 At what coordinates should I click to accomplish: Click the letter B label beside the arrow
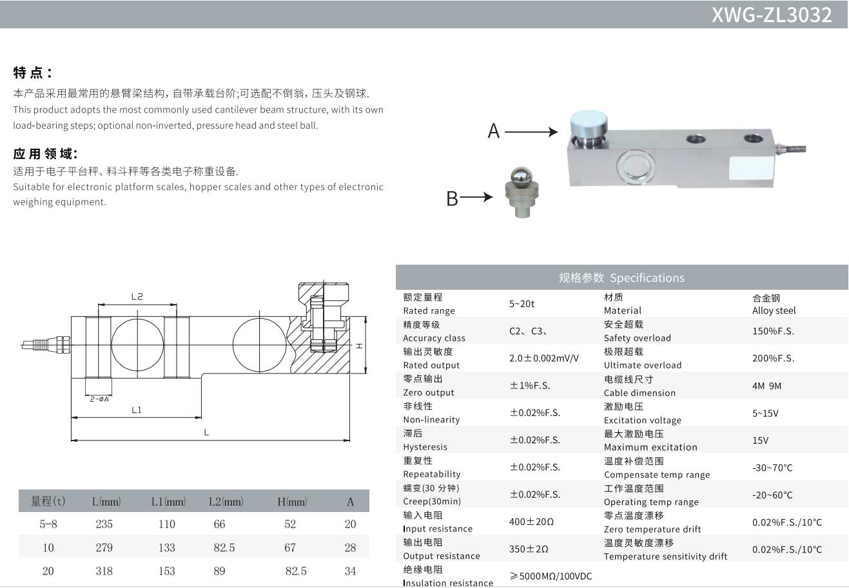452,198
